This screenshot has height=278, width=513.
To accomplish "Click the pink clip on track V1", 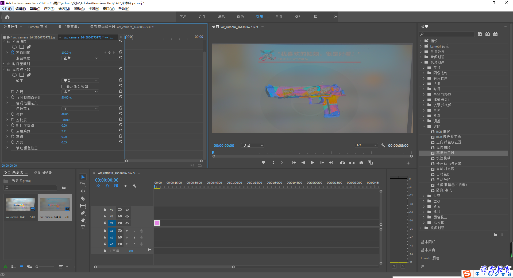I will pos(157,223).
